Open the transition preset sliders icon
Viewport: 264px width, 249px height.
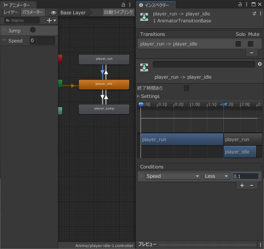(x=254, y=13)
